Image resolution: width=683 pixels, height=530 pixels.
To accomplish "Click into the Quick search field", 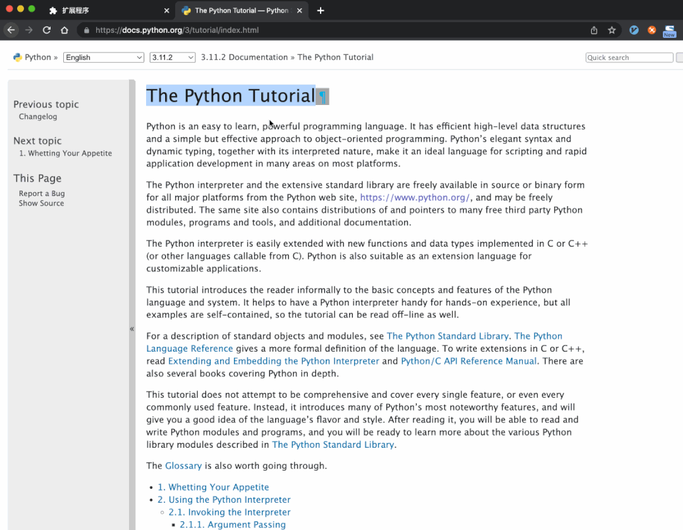I will 629,58.
